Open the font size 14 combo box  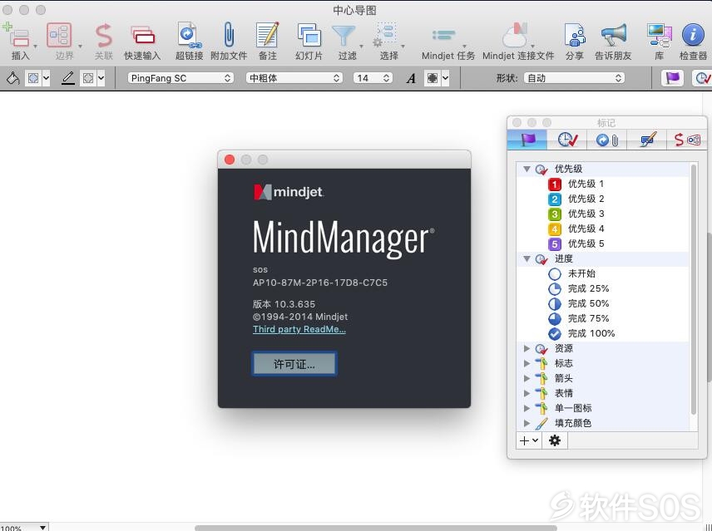point(373,78)
